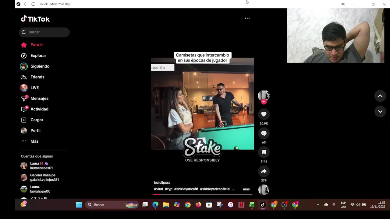
Task: Open volume control from the speaker icon
Action: [x=358, y=205]
